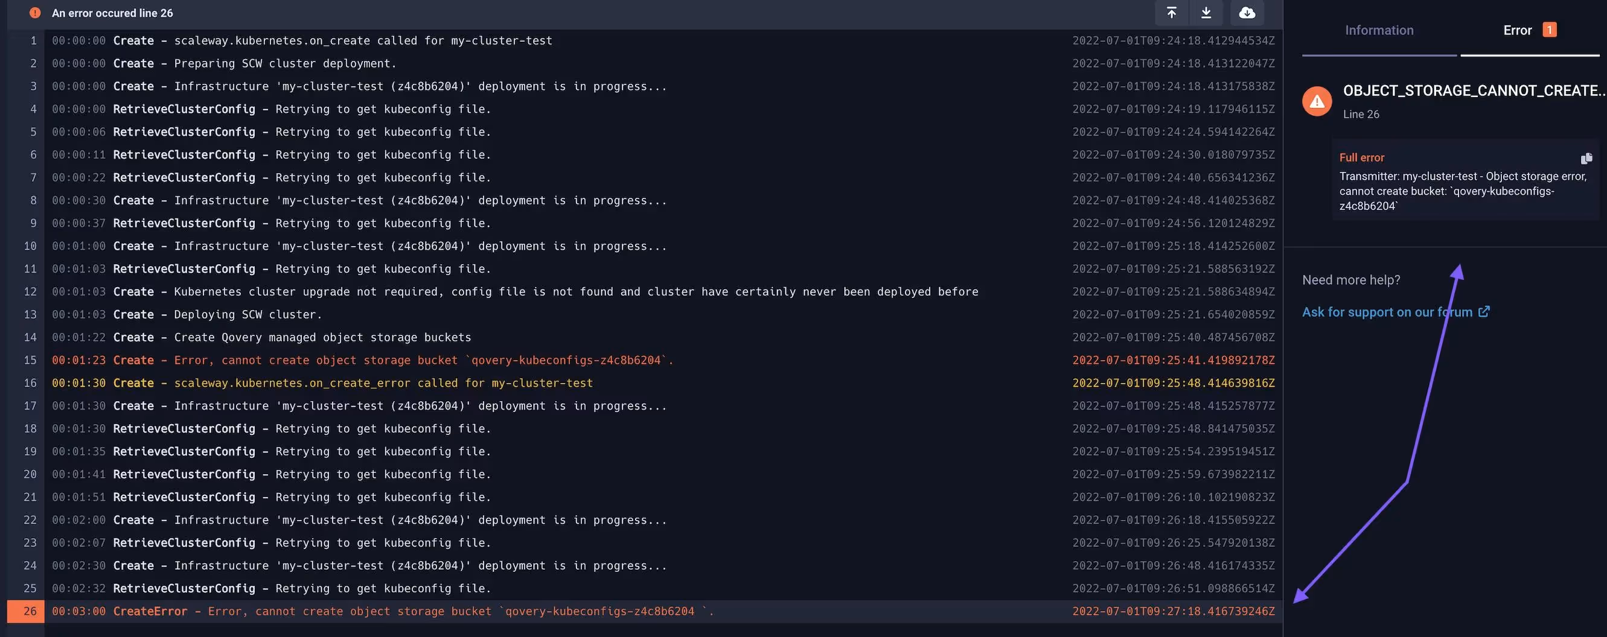This screenshot has height=637, width=1607.
Task: Switch to the Information tab
Action: pos(1379,30)
